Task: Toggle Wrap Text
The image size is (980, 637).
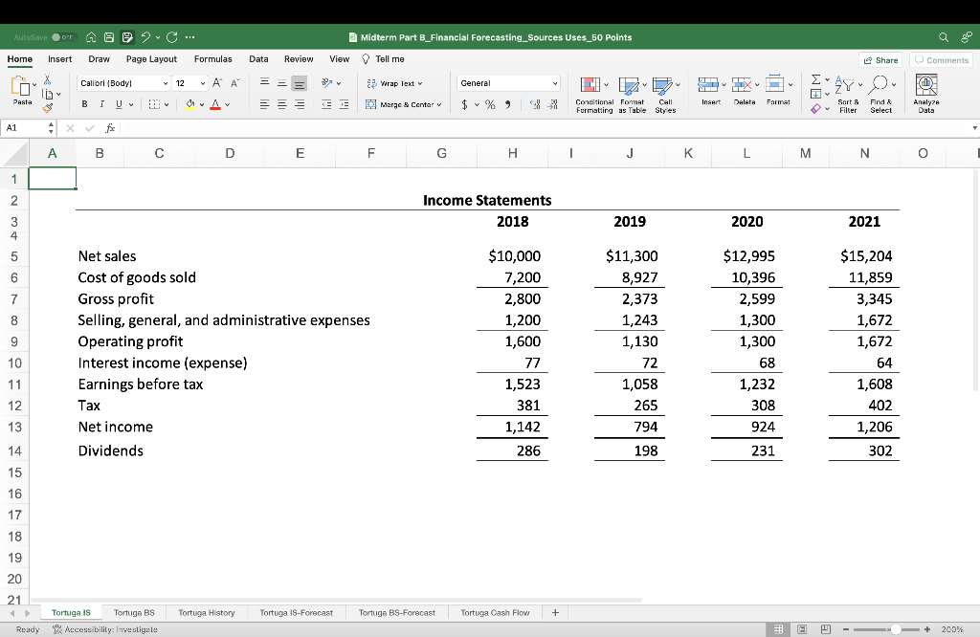Action: tap(395, 83)
